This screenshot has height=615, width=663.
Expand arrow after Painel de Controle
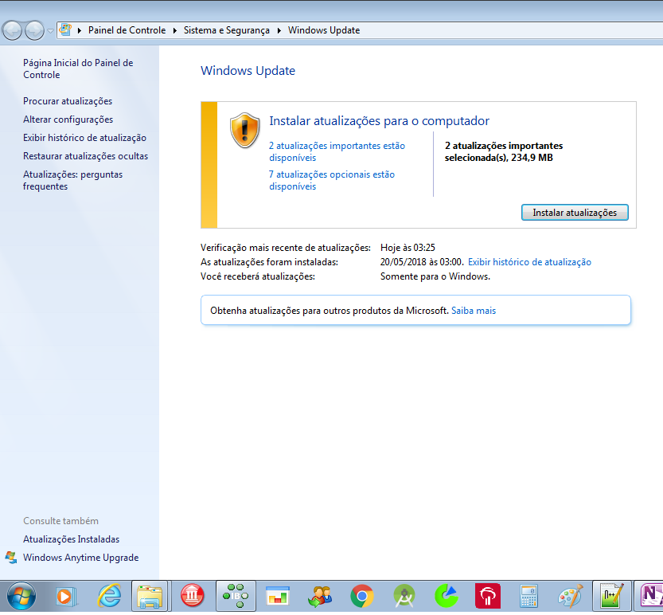[x=174, y=30]
